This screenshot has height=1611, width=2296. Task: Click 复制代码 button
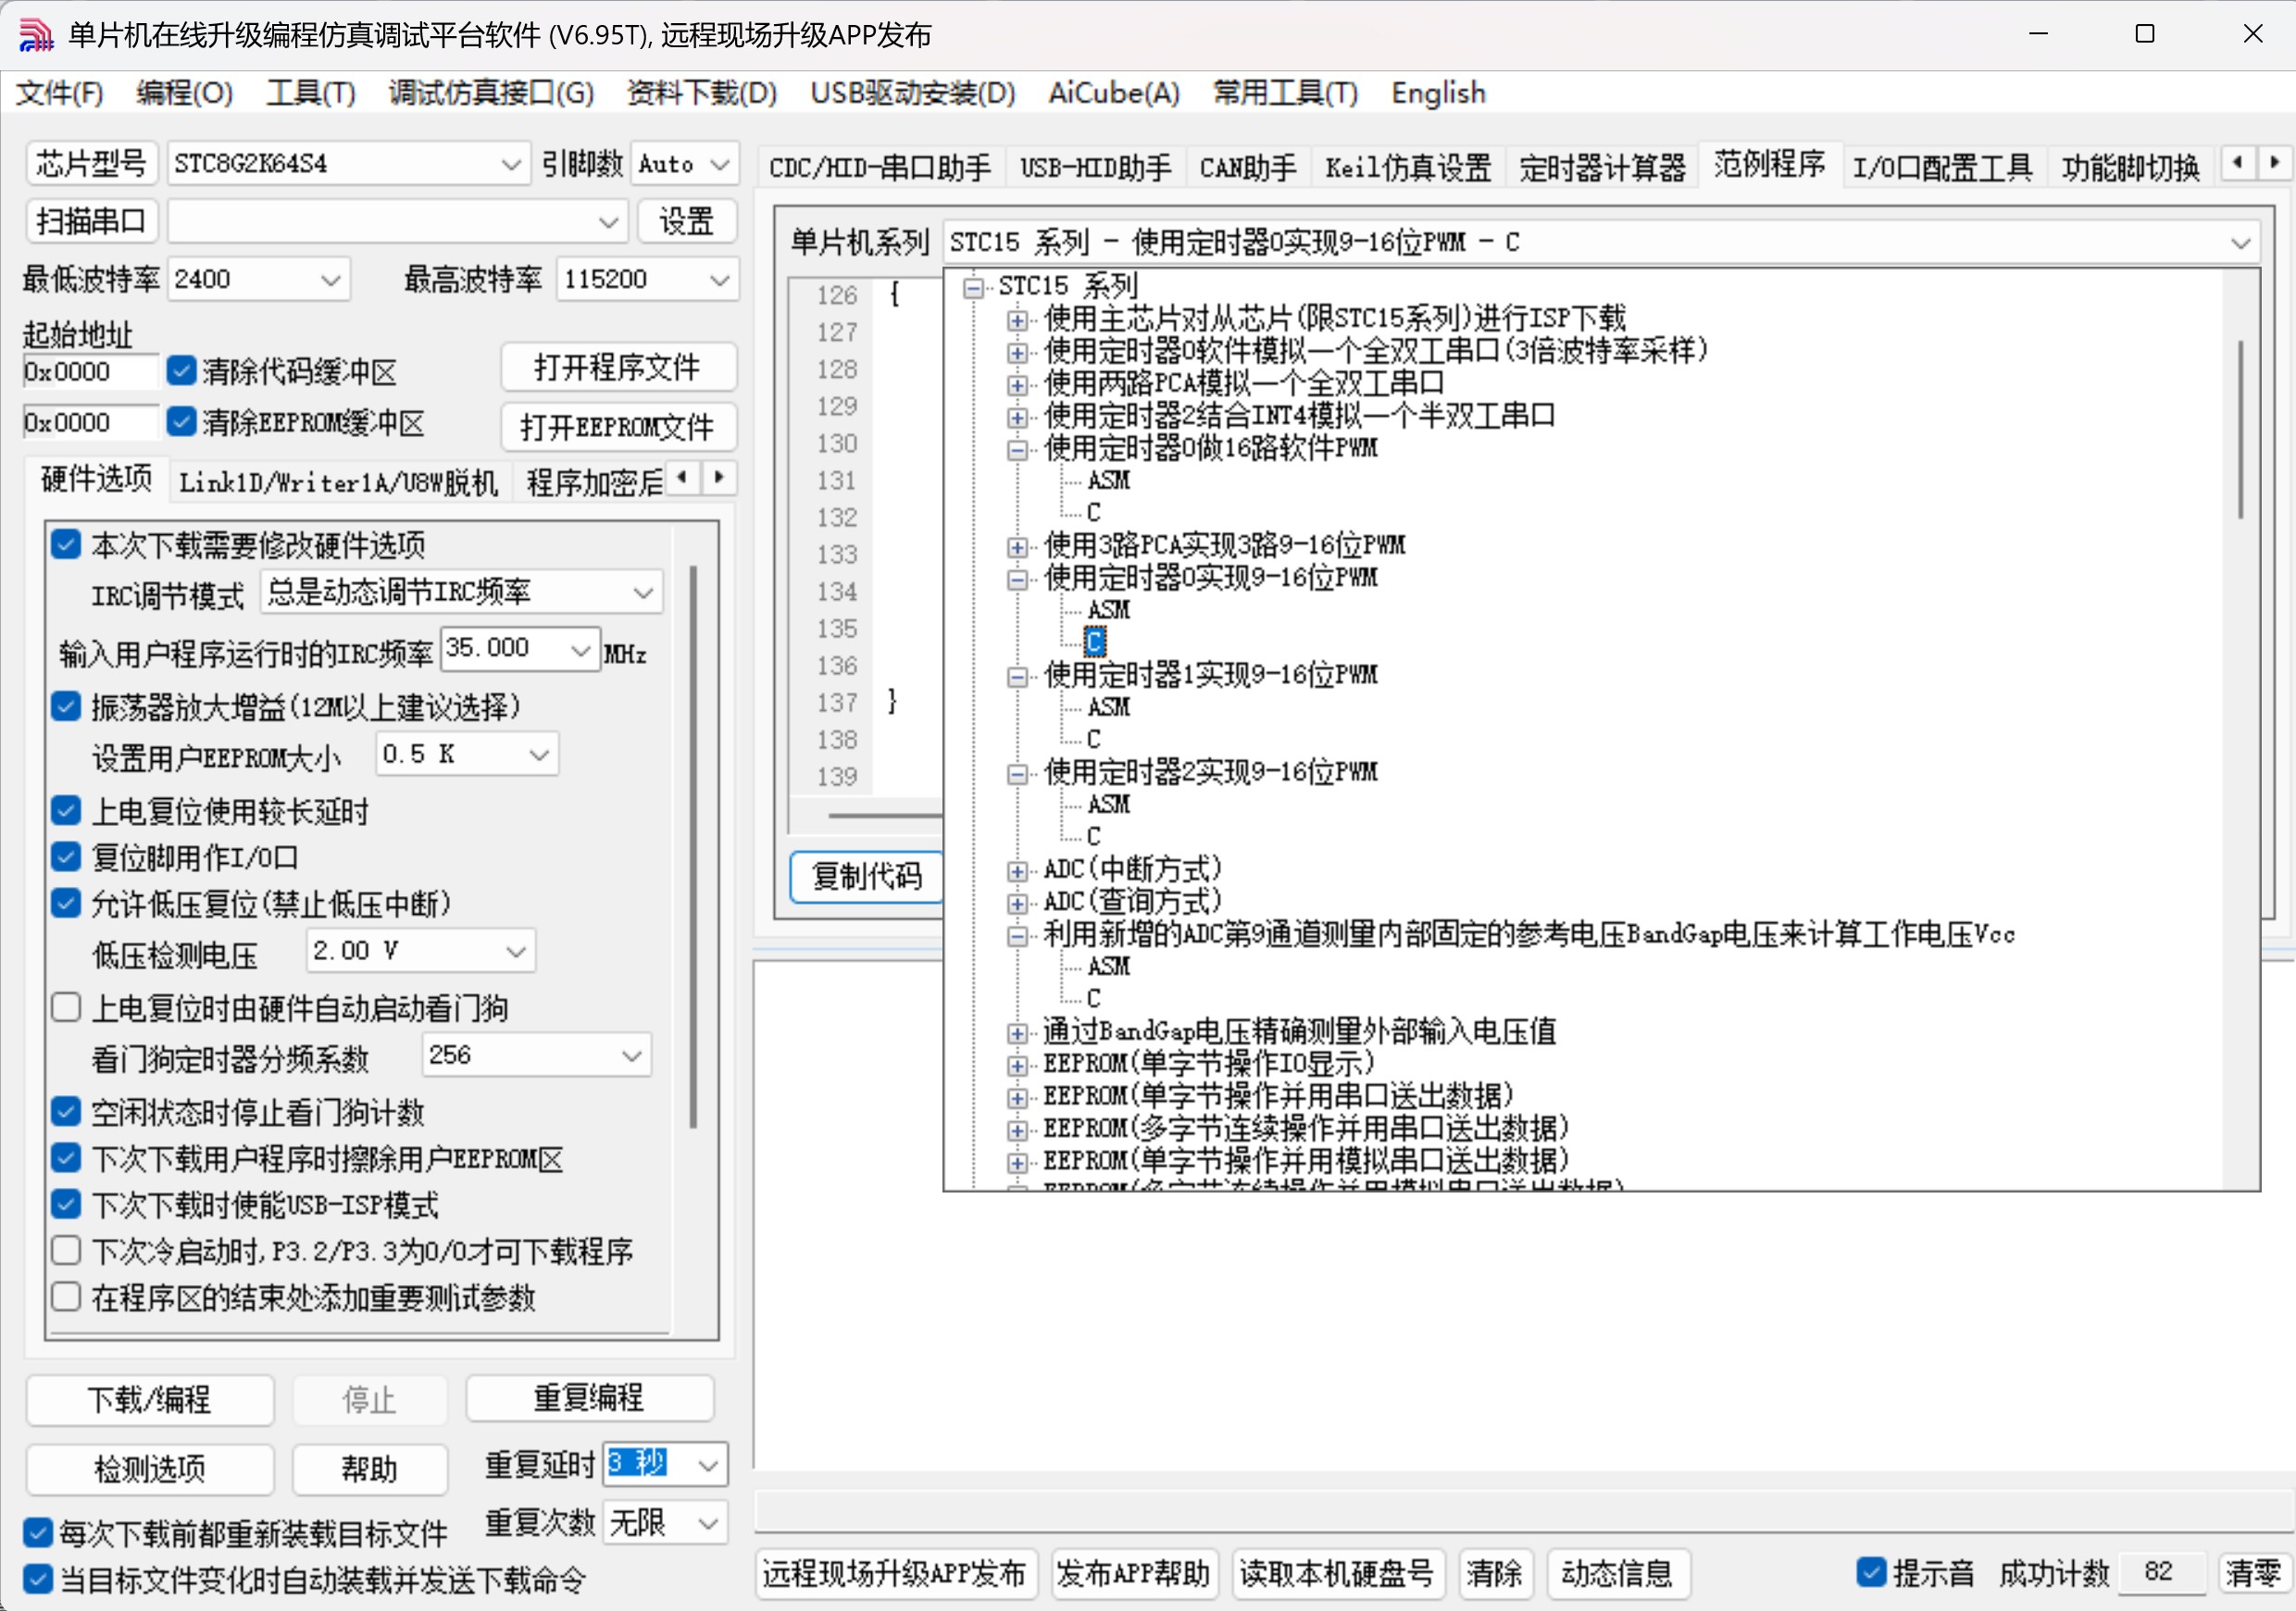[x=866, y=877]
